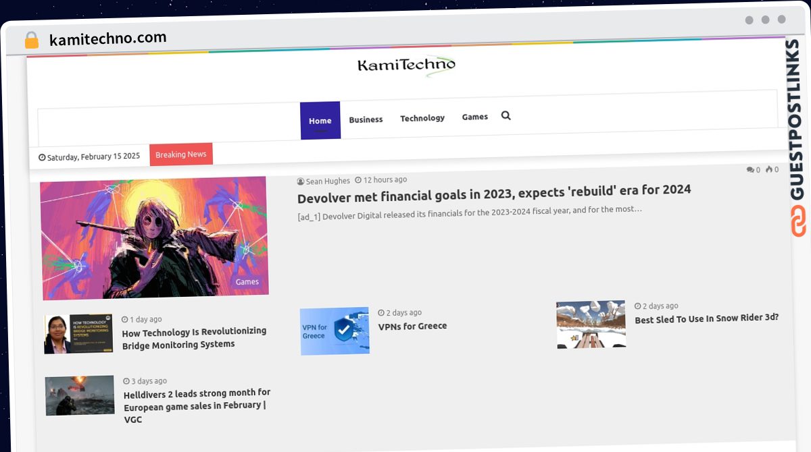811x452 pixels.
Task: Open author link Sean Hughes
Action: pos(328,181)
